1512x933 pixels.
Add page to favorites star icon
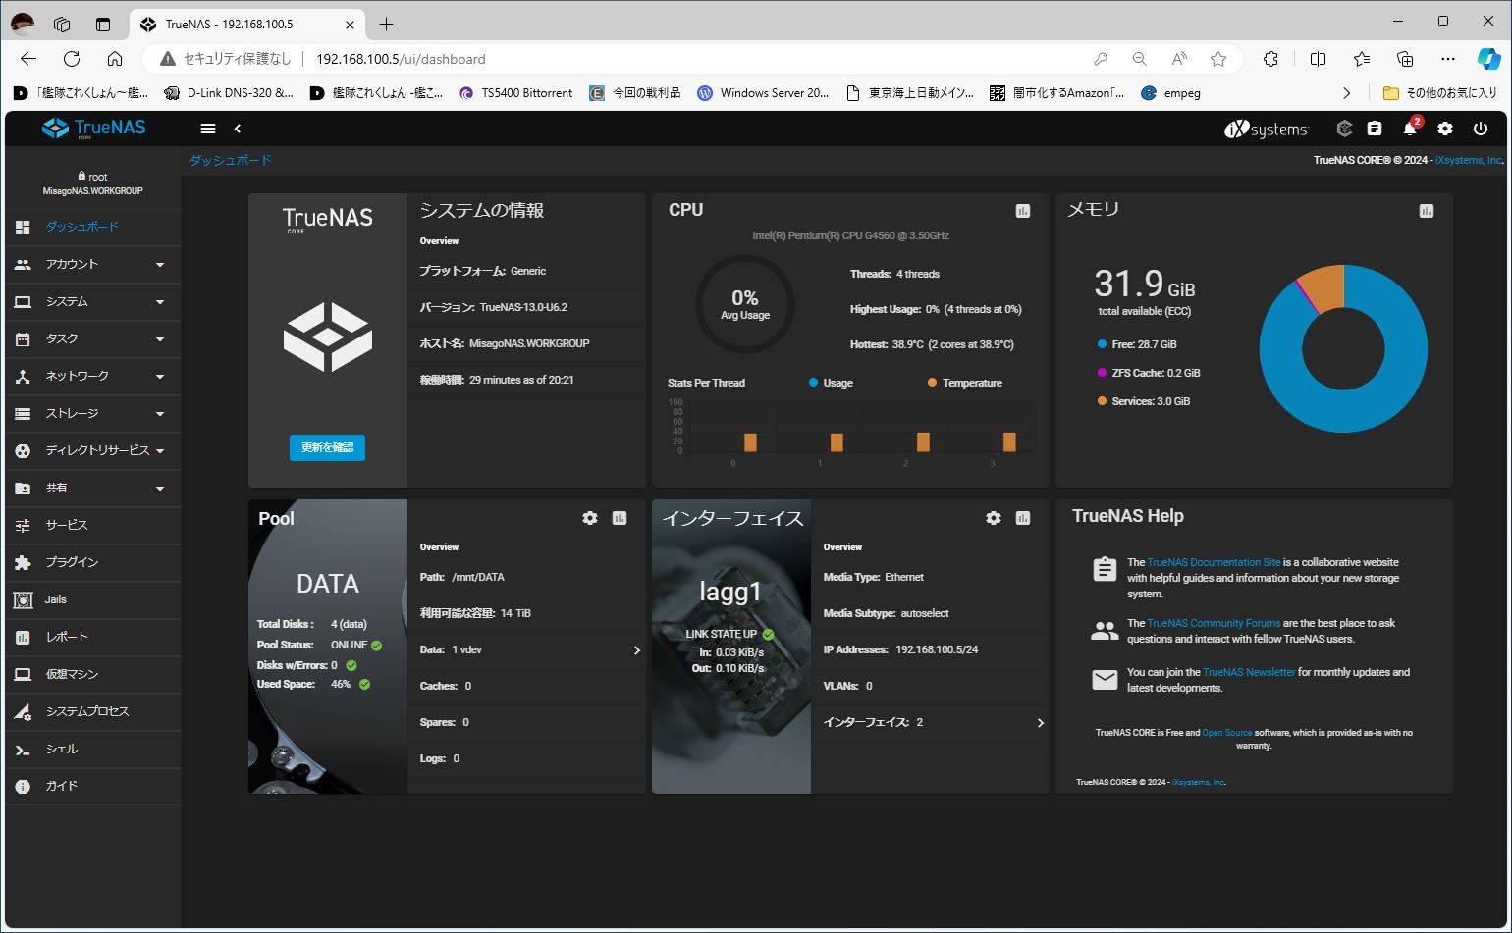pyautogui.click(x=1218, y=59)
